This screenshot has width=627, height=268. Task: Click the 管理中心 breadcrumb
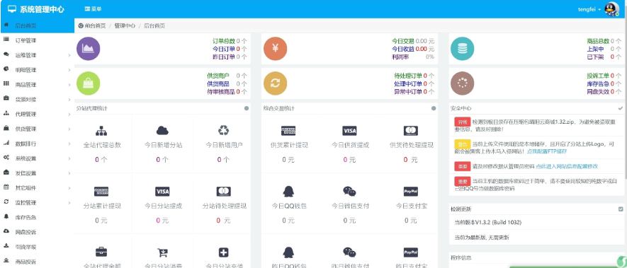click(x=125, y=26)
